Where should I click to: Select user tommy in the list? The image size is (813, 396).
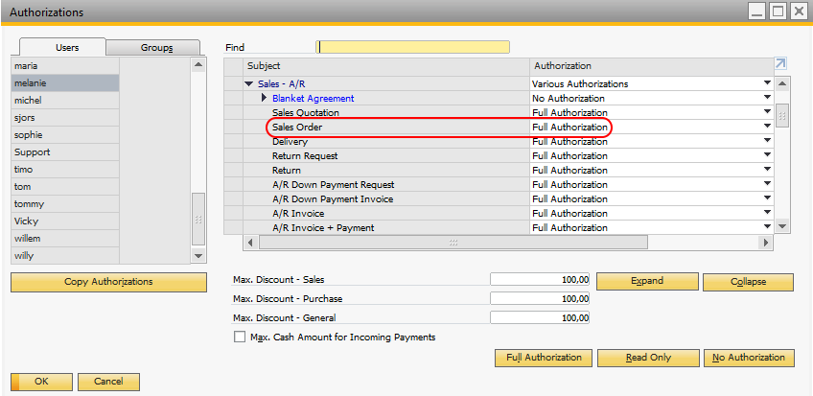[x=65, y=203]
